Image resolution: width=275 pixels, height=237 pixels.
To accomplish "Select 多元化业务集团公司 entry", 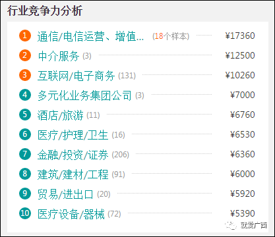I will point(84,95).
